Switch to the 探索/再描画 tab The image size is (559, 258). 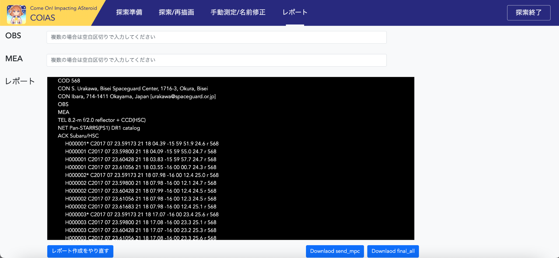click(176, 12)
